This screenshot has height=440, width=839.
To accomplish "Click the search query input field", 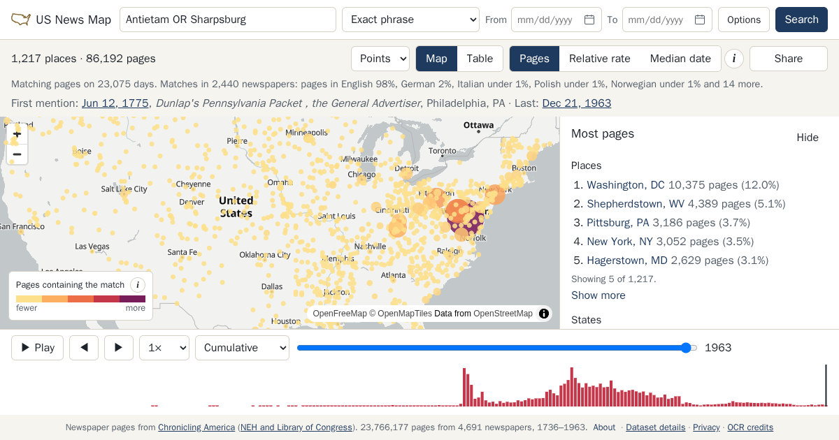I will click(228, 20).
